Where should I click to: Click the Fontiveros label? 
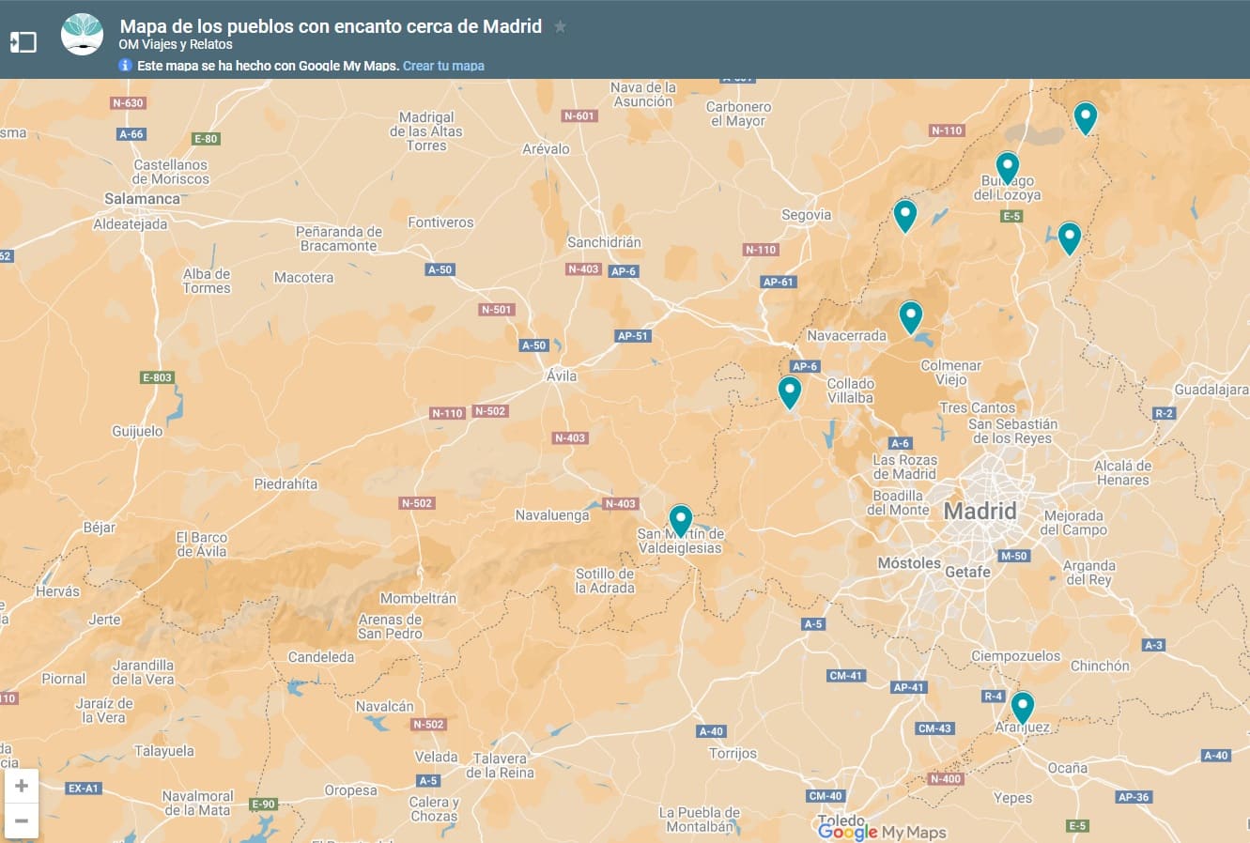click(x=440, y=222)
